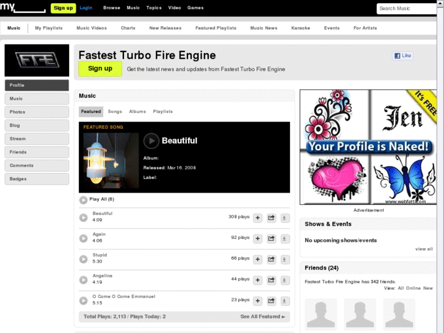Go to Music Videos
This screenshot has width=444, height=333.
click(x=92, y=28)
